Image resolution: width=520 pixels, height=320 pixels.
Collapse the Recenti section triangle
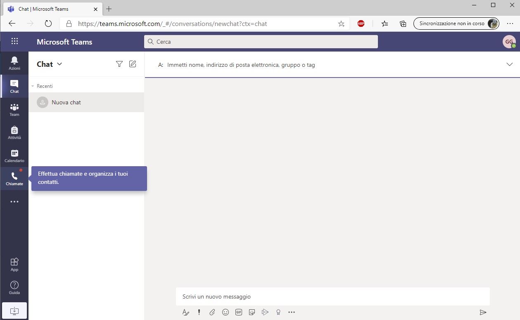(x=33, y=86)
